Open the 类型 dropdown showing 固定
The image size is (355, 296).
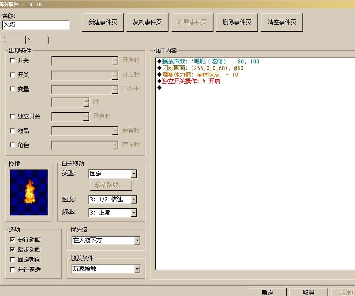[112, 174]
